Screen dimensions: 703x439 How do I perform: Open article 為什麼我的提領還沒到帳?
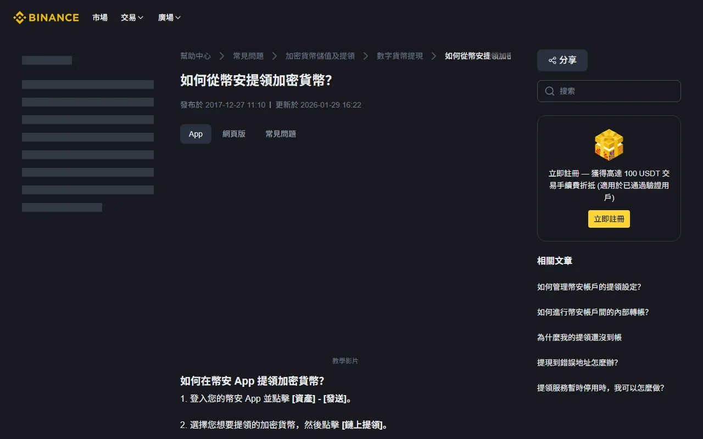579,337
